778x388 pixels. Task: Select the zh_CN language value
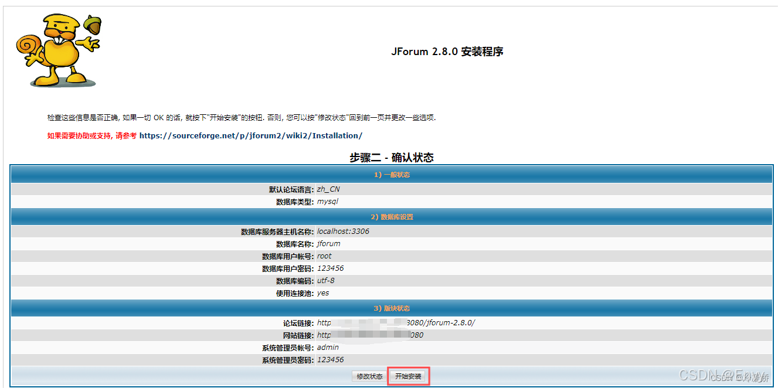[x=328, y=189]
